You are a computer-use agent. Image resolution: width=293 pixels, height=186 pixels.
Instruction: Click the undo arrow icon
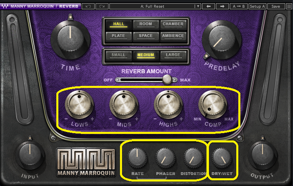coord(88,7)
